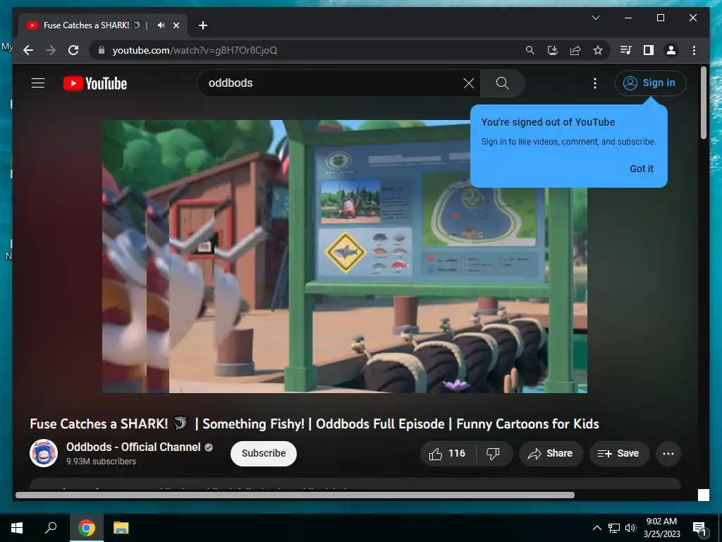Image resolution: width=722 pixels, height=542 pixels.
Task: Open Chrome three-dot menu
Action: (694, 50)
